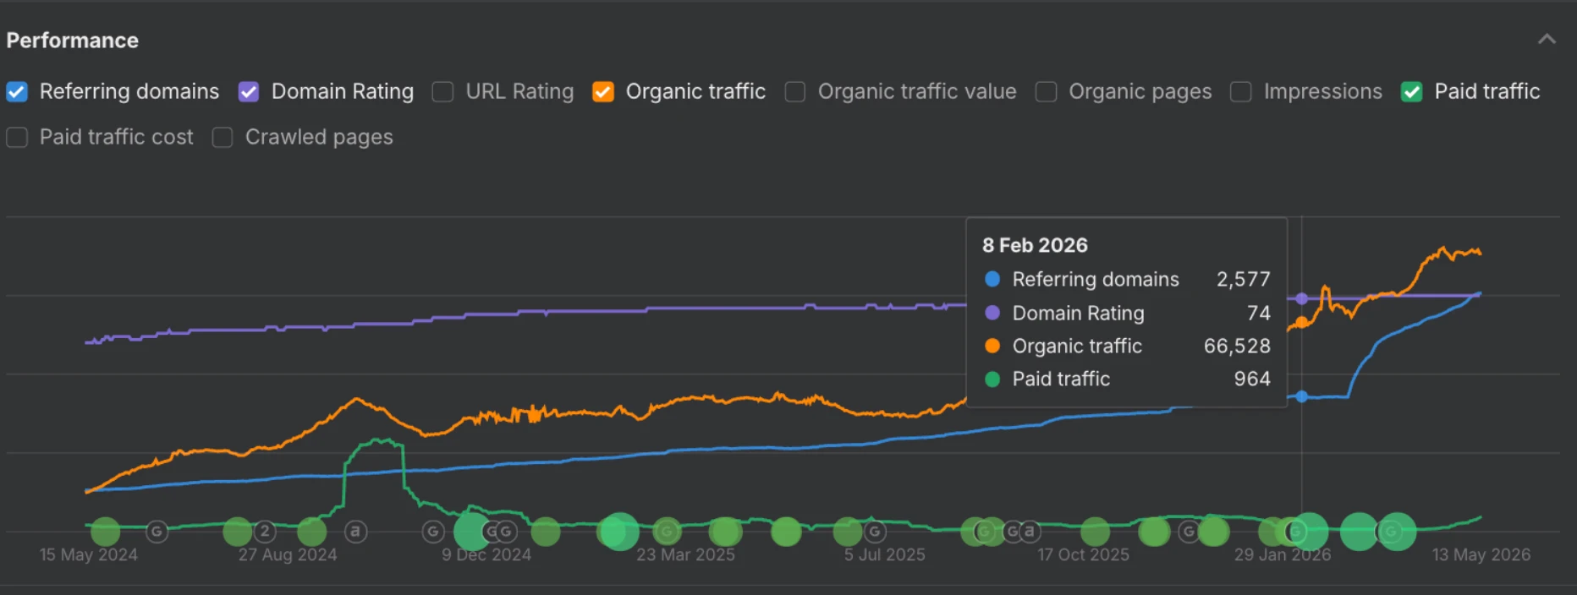Screen dimensions: 1577x595
Task: Enable the Crawled pages checkbox
Action: click(223, 138)
